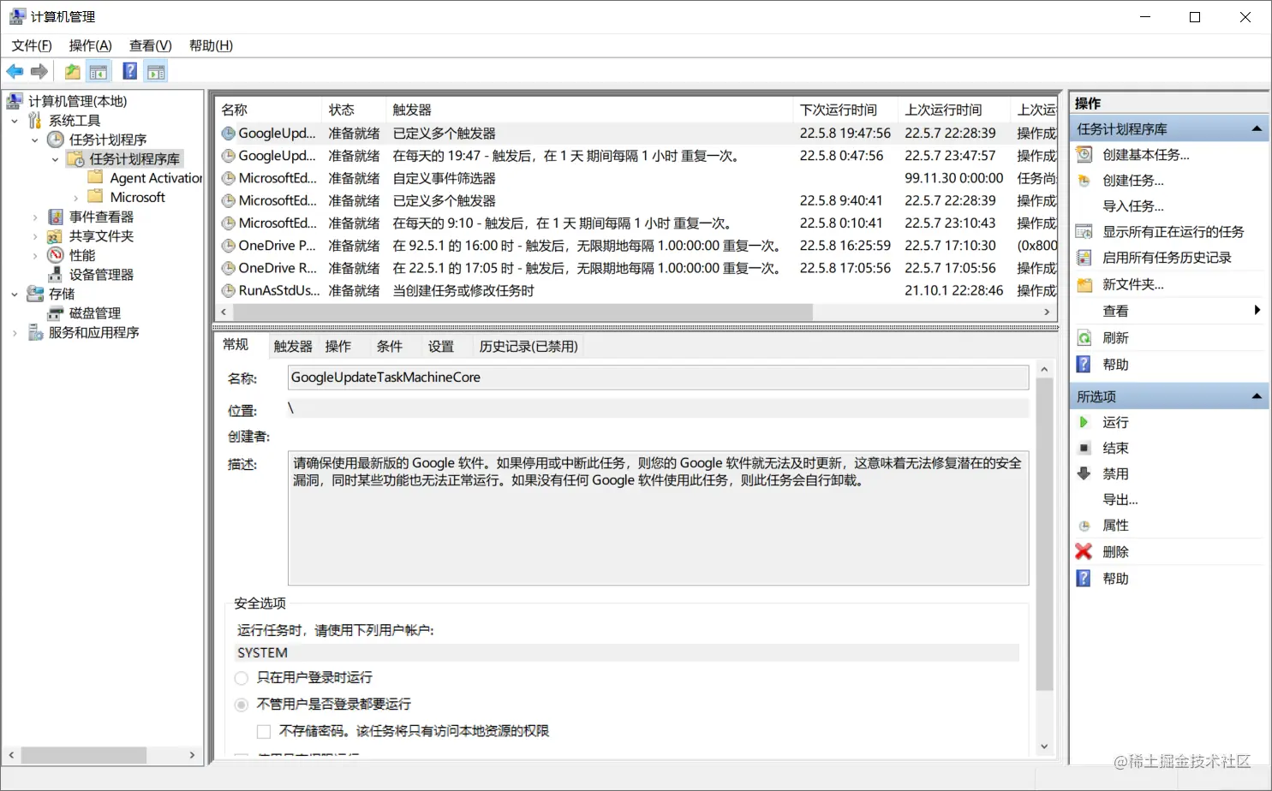Select the 性能 icon in tree
Screen dimensions: 1272x791
(56, 255)
